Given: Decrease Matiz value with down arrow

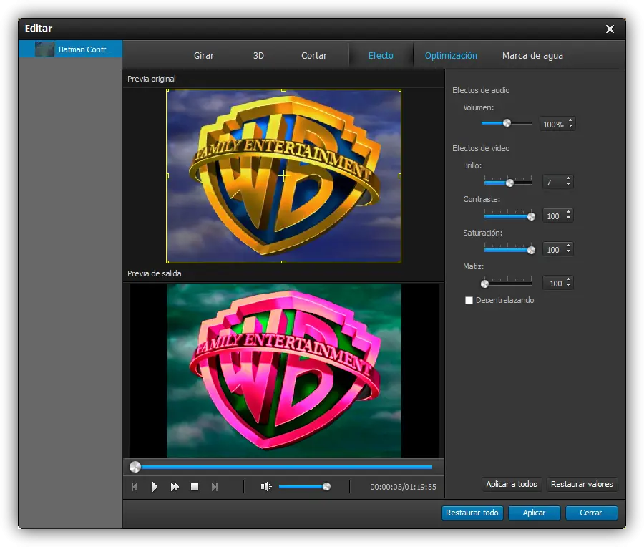Looking at the screenshot, I should pos(568,285).
